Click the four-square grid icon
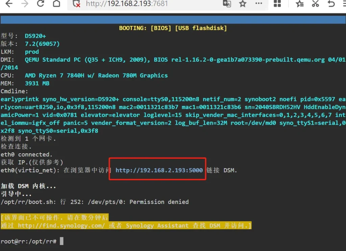346x251 pixels. (277, 4)
